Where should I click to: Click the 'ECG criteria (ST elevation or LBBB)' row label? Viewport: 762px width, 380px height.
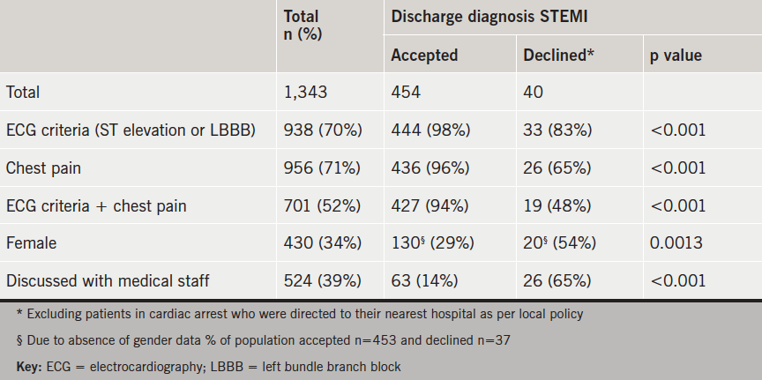(131, 130)
